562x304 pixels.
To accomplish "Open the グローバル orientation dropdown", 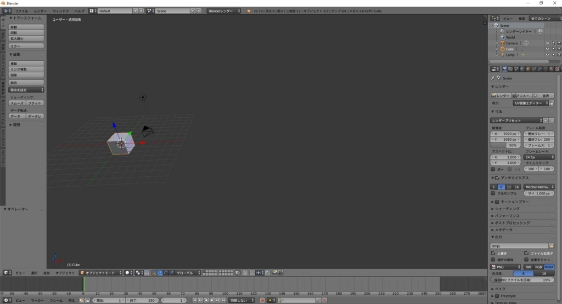I will (188, 273).
